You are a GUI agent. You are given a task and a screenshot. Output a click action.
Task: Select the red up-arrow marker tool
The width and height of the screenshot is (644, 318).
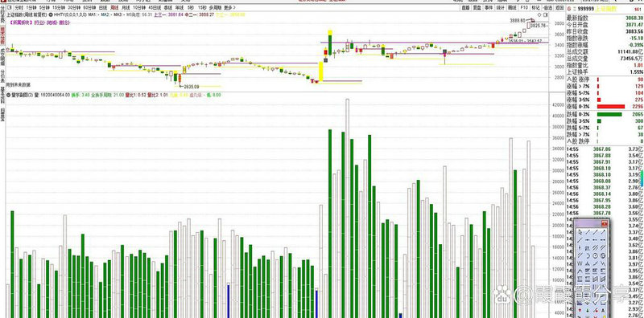coord(580,310)
